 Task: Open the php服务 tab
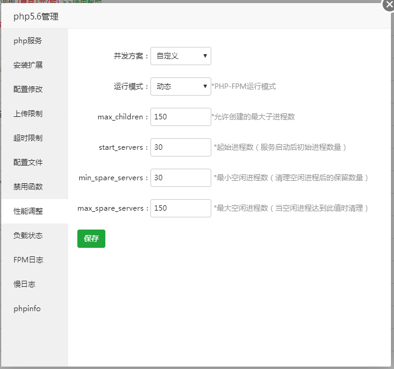[35, 41]
